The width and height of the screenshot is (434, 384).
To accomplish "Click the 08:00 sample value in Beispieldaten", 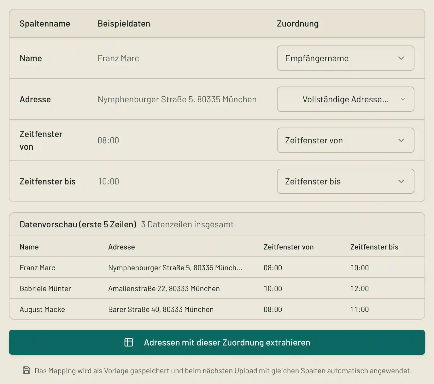I will [108, 141].
